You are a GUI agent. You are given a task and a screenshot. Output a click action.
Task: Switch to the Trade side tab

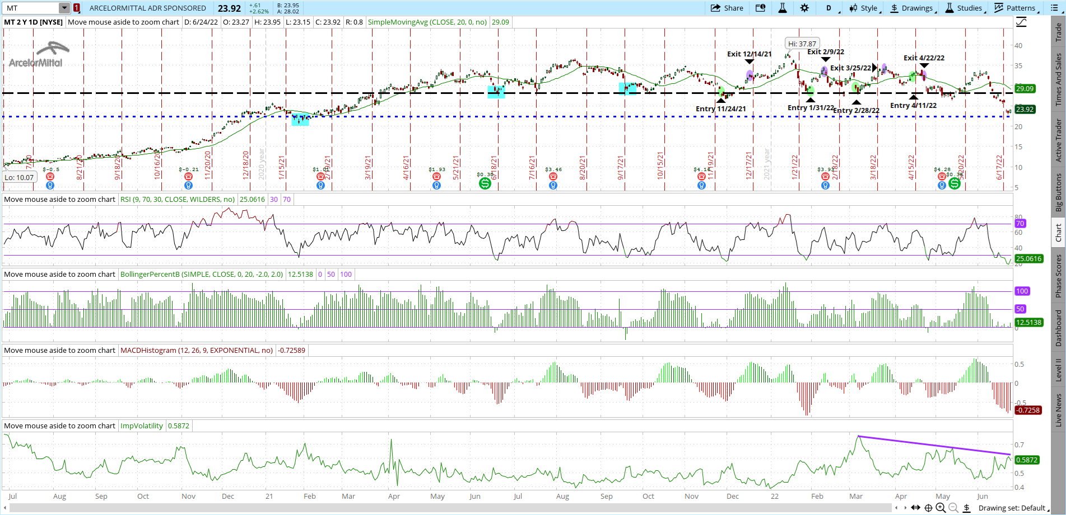tap(1058, 32)
